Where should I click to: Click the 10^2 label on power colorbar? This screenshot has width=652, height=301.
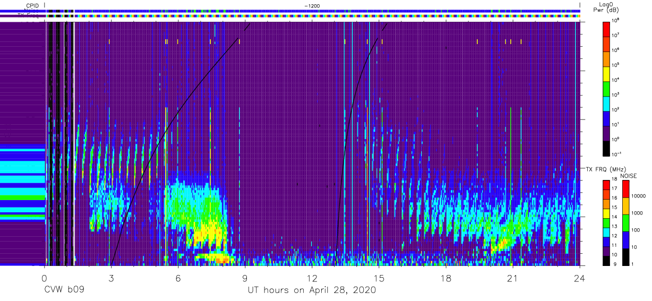(617, 109)
